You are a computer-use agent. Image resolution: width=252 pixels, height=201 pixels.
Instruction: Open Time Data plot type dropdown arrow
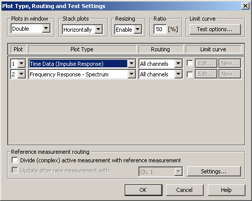tap(131, 63)
